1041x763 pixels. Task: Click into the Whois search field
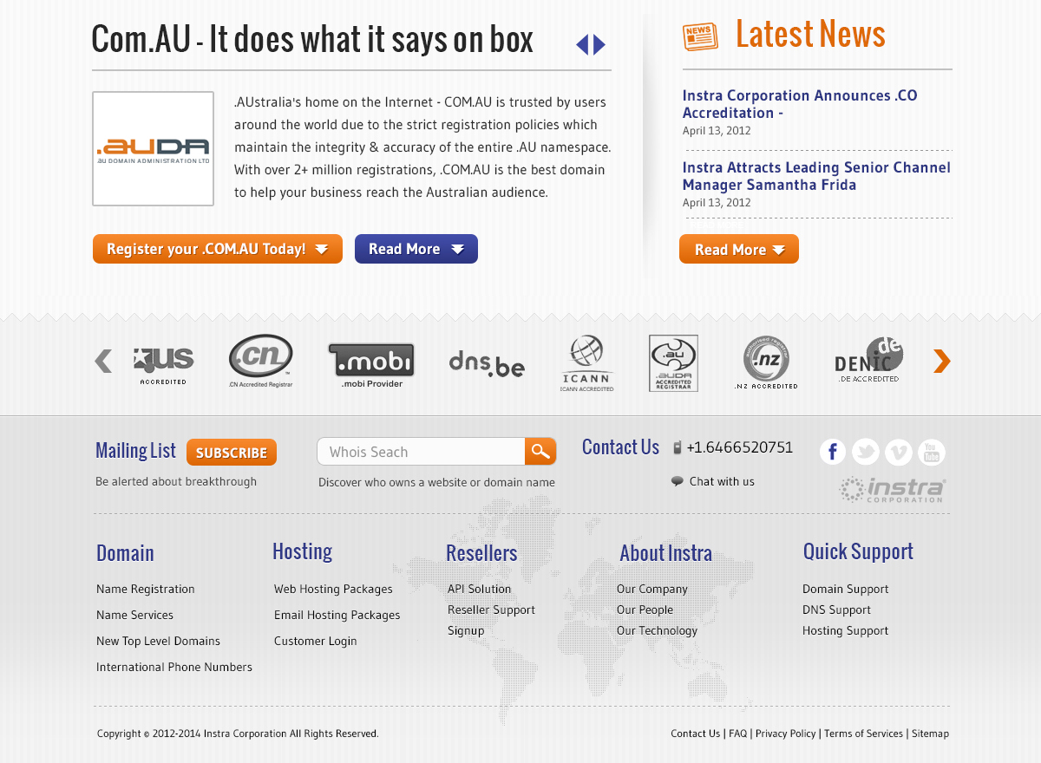tap(422, 452)
